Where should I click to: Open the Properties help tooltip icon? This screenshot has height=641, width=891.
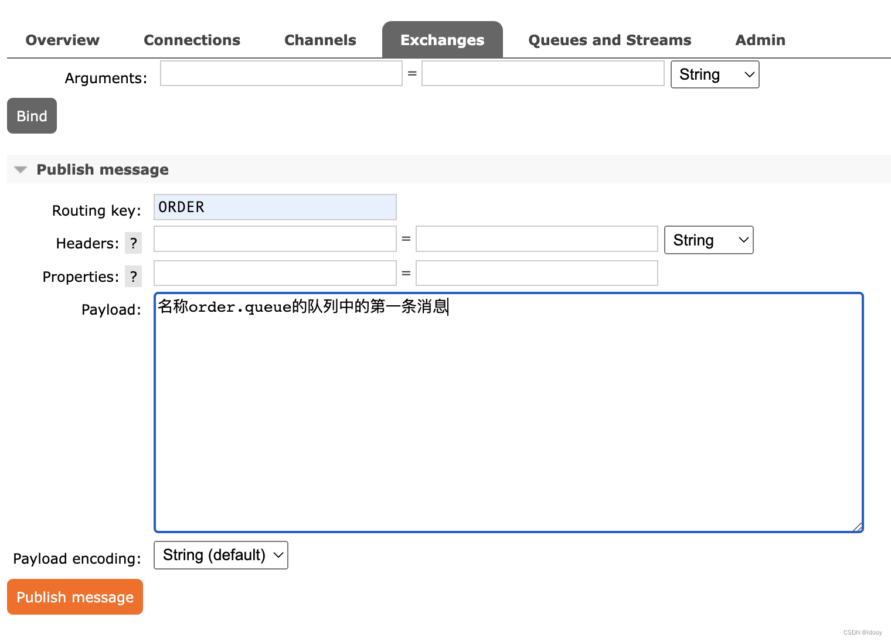tap(133, 276)
